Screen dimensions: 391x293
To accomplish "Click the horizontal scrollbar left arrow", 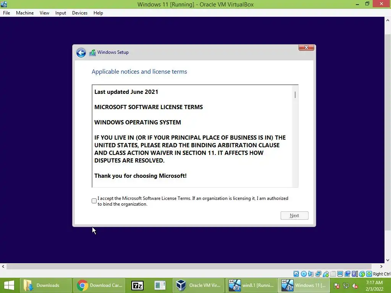I will (3, 266).
